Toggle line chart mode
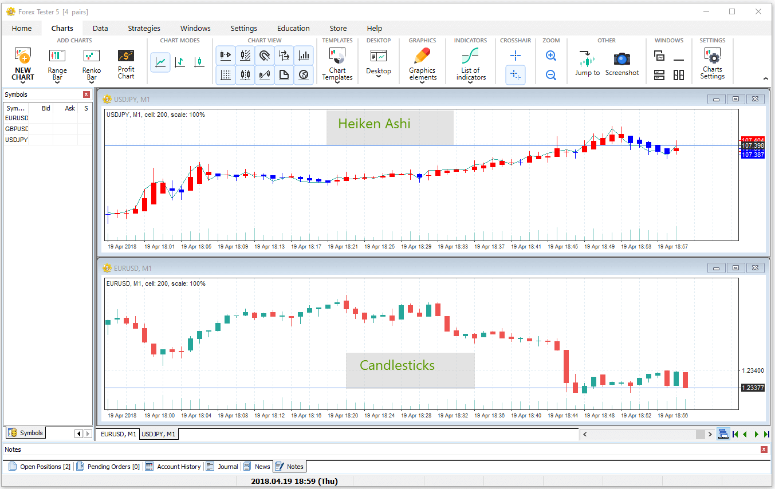The width and height of the screenshot is (775, 489). point(160,62)
